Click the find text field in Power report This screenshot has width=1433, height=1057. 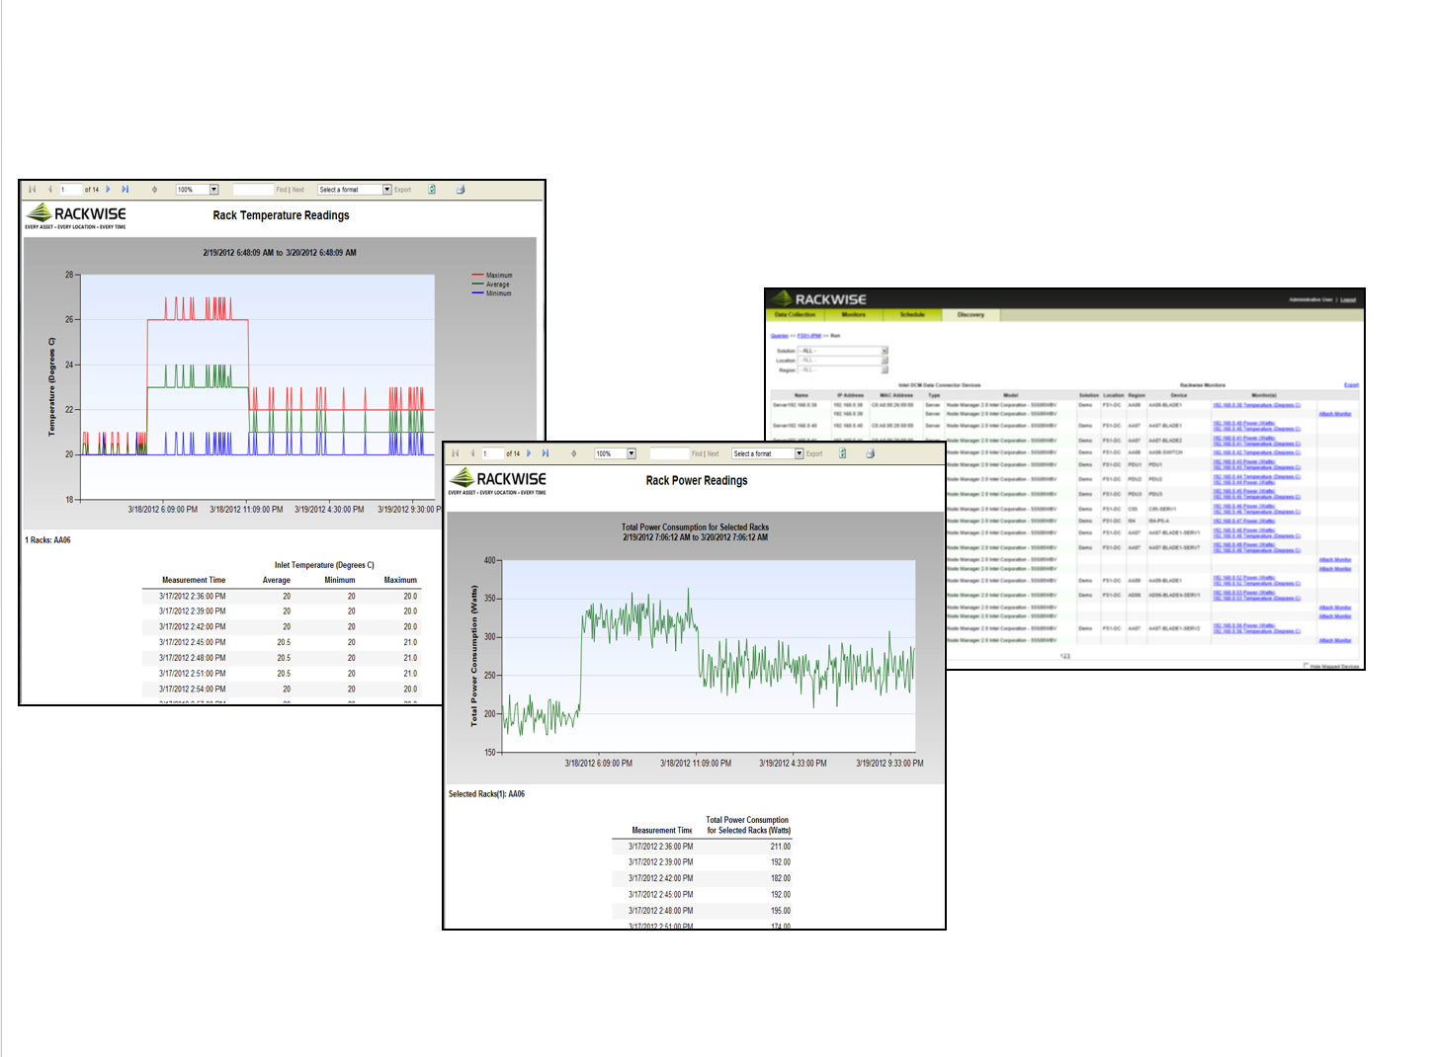pos(669,454)
